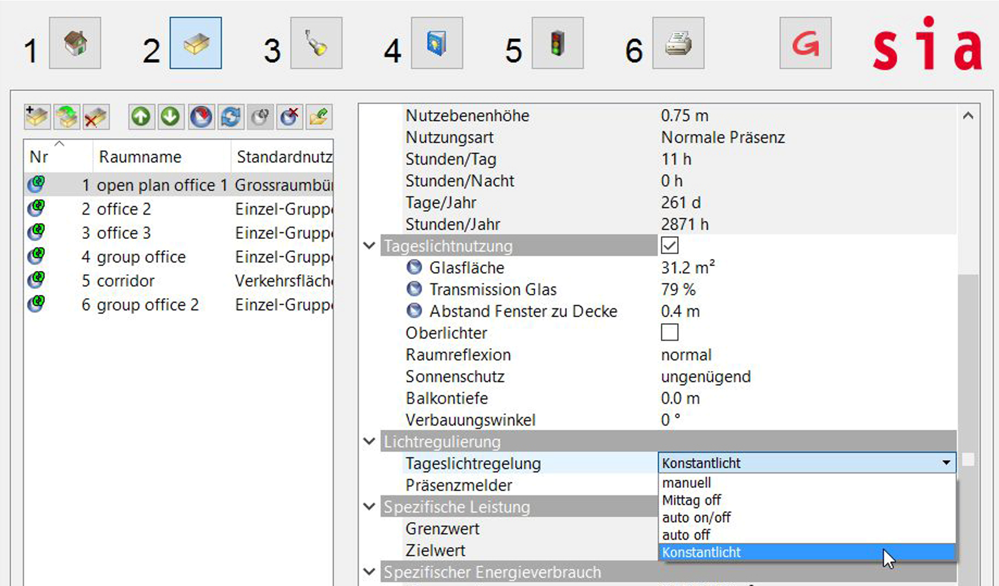Collapse the Spezifische Leistung section
This screenshot has height=586, width=999.
click(369, 507)
